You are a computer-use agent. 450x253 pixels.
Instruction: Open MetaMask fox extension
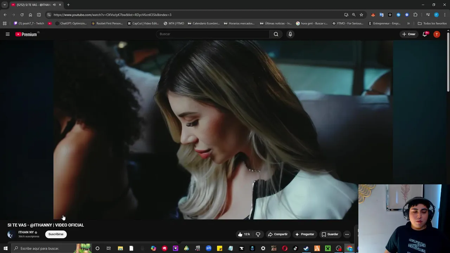click(373, 15)
